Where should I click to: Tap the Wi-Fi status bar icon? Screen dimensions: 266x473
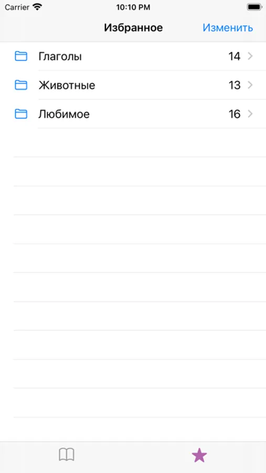point(37,7)
